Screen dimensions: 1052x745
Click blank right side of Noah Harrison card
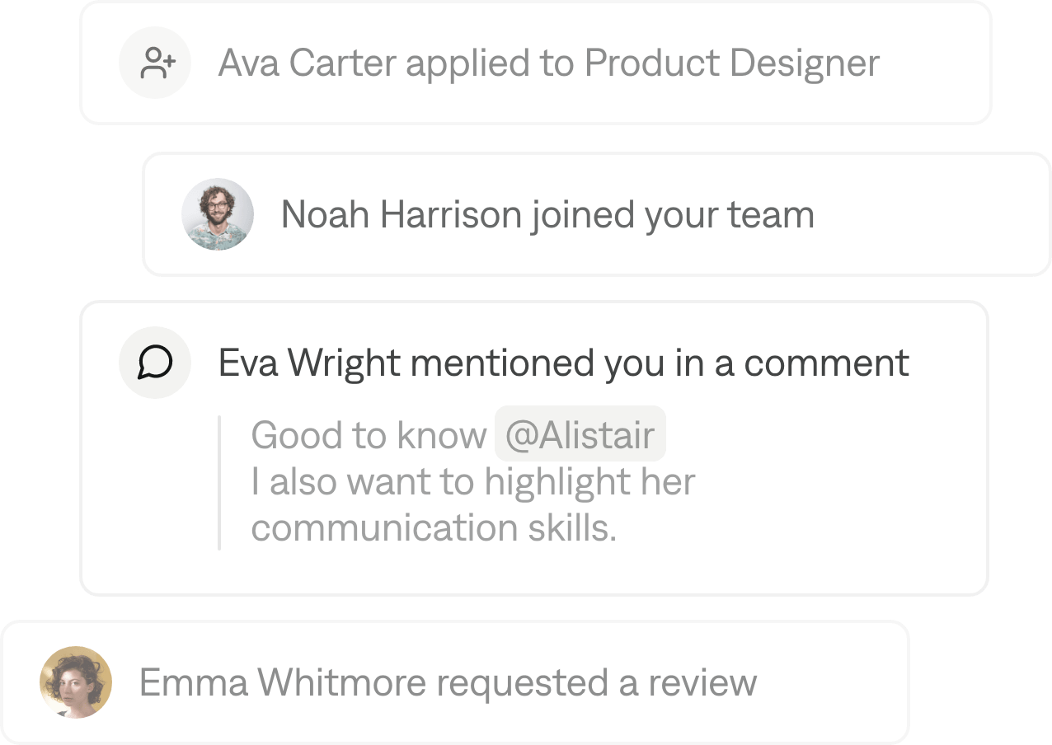pos(932,214)
